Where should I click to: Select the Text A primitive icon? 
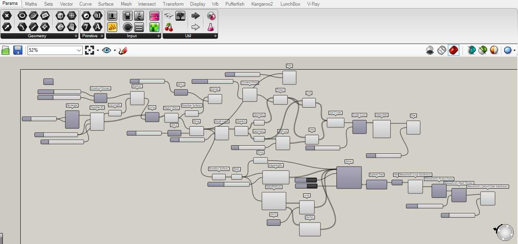pos(97,27)
